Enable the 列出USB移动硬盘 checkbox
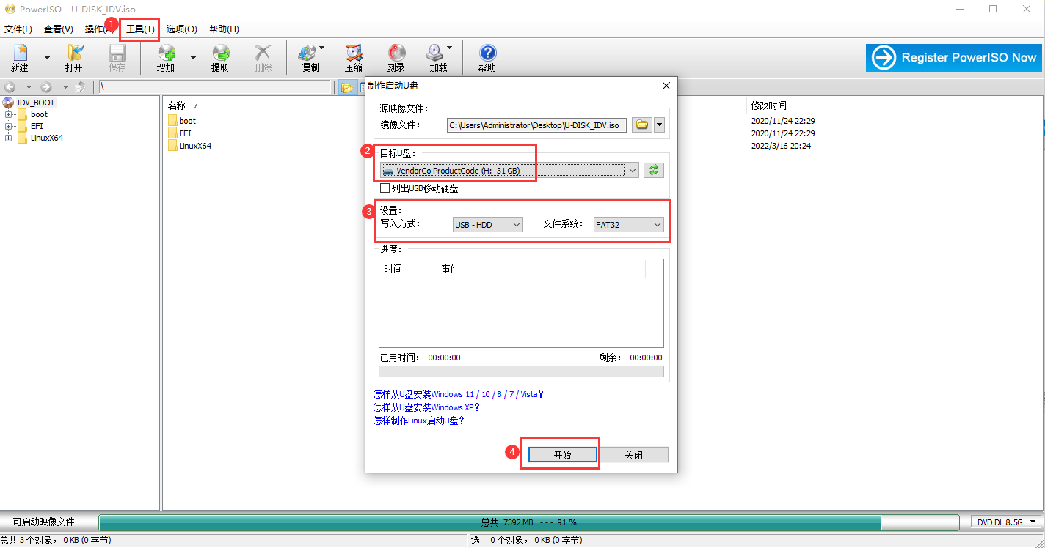Screen dimensions: 1045x548 click(385, 188)
